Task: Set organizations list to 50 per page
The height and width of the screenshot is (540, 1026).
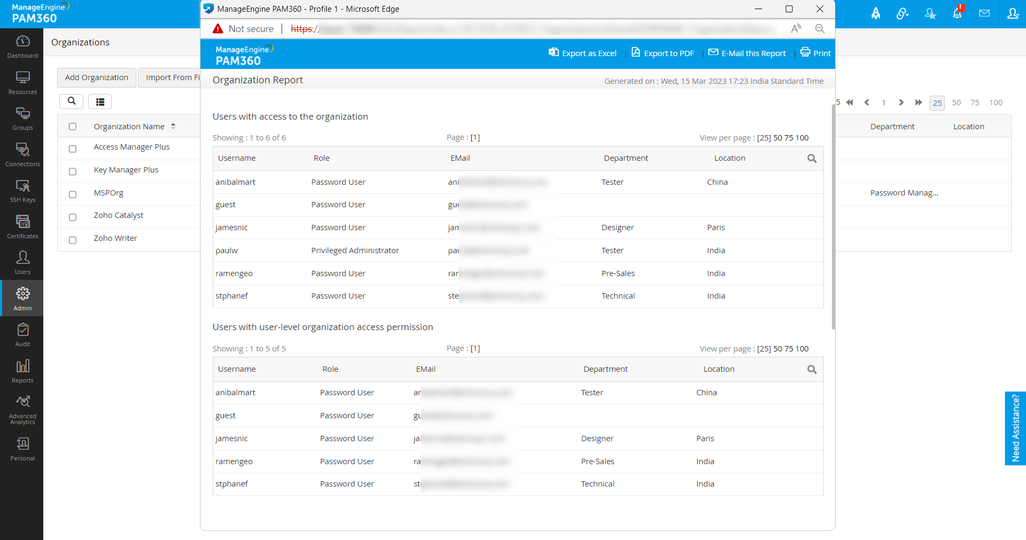Action: [x=956, y=103]
